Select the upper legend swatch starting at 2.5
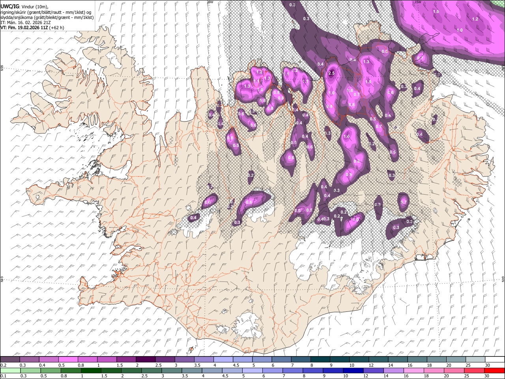 click(x=165, y=359)
